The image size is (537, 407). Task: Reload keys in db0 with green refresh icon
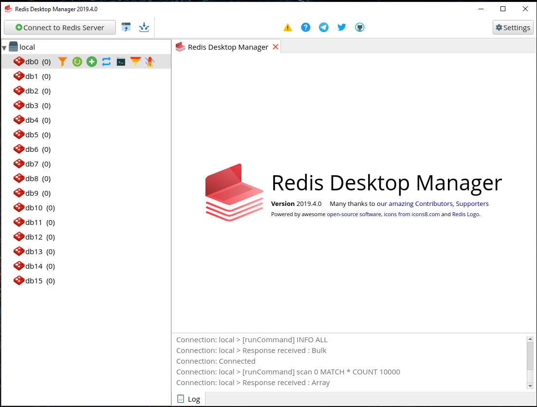pyautogui.click(x=77, y=62)
